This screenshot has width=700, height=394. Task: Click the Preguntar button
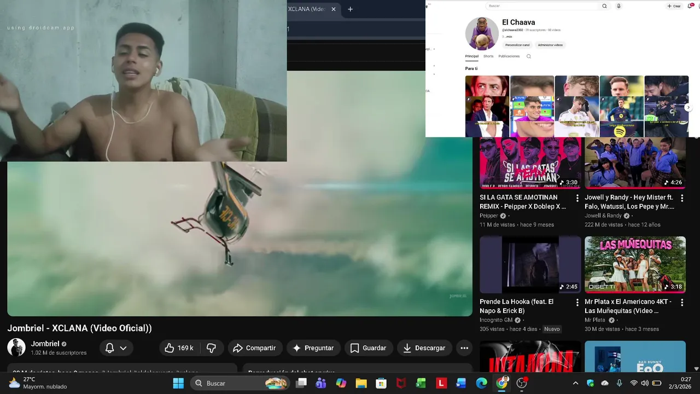[313, 348]
